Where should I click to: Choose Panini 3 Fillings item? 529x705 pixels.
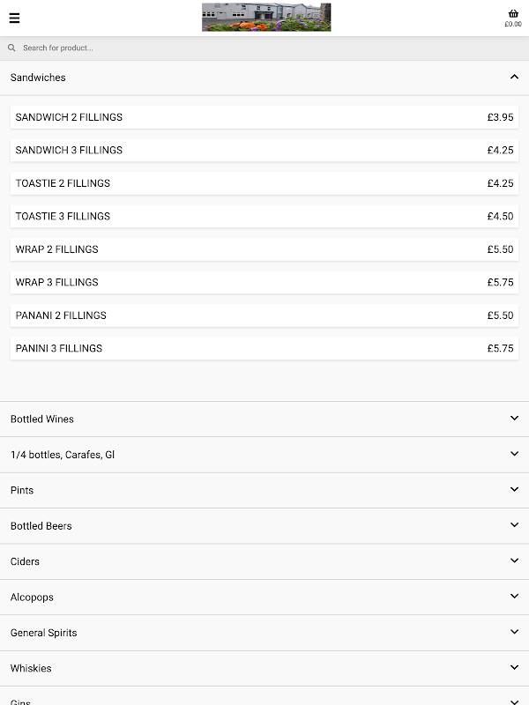[264, 348]
